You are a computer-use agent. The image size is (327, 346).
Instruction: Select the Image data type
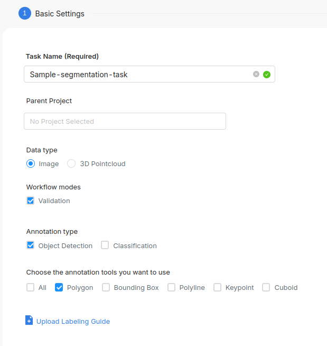click(x=31, y=164)
